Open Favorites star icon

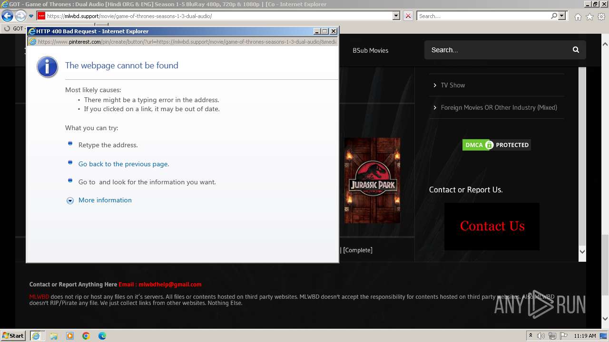(589, 17)
